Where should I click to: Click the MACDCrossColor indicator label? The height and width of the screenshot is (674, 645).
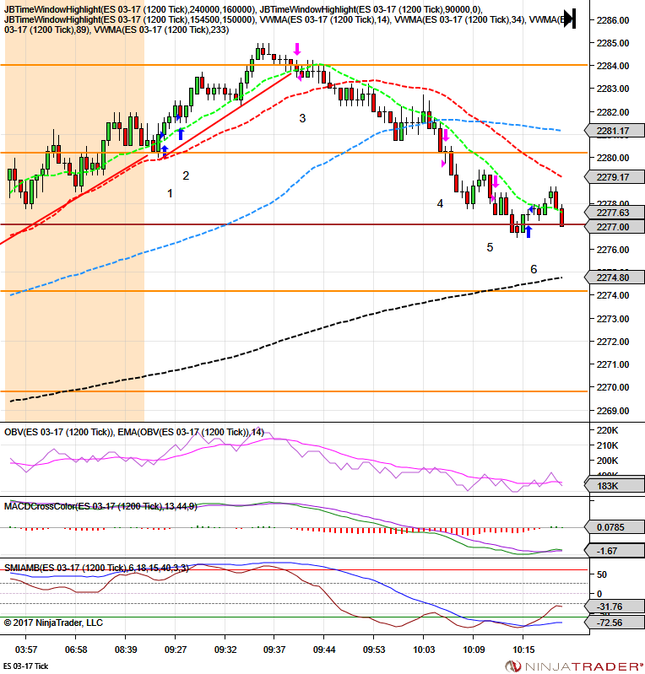100,506
